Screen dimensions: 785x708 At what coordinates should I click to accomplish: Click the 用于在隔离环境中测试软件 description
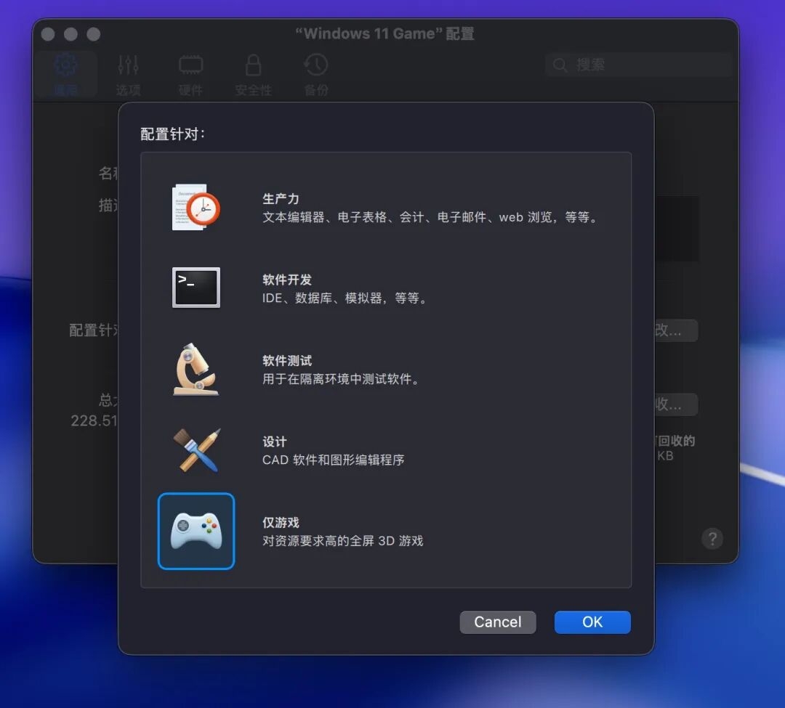[x=341, y=379]
